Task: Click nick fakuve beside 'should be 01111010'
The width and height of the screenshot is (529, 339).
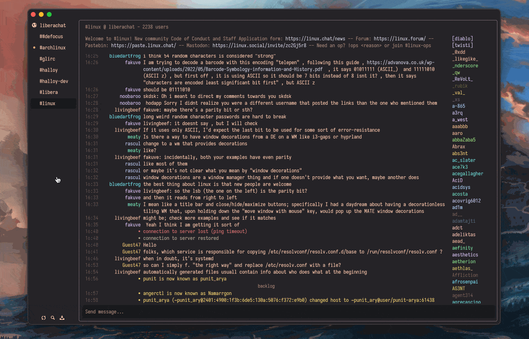Action: (x=133, y=90)
